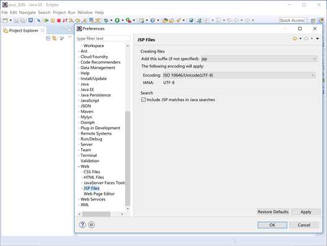The height and width of the screenshot is (246, 327).
Task: Toggle Include JSP matches in Java searches
Action: tap(143, 100)
